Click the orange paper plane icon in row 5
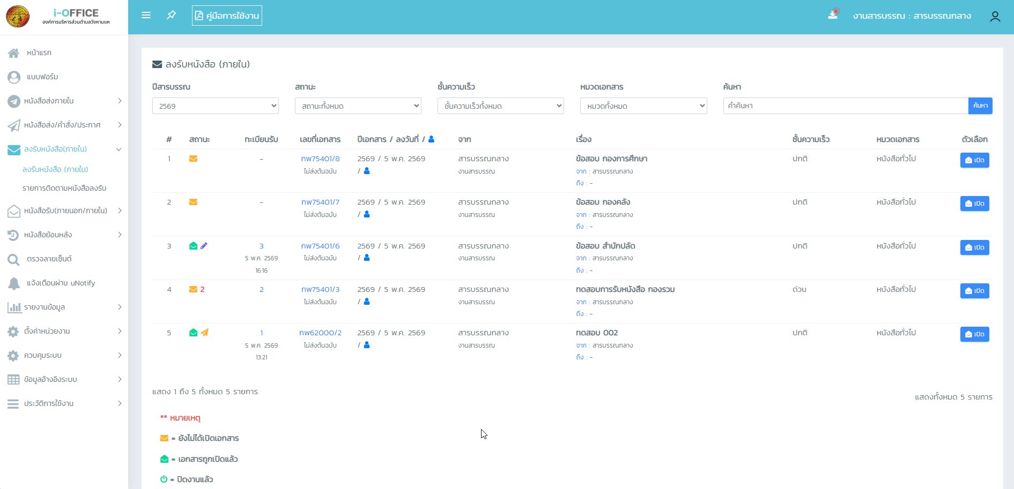Screen dimensions: 1014x489 click(x=204, y=333)
